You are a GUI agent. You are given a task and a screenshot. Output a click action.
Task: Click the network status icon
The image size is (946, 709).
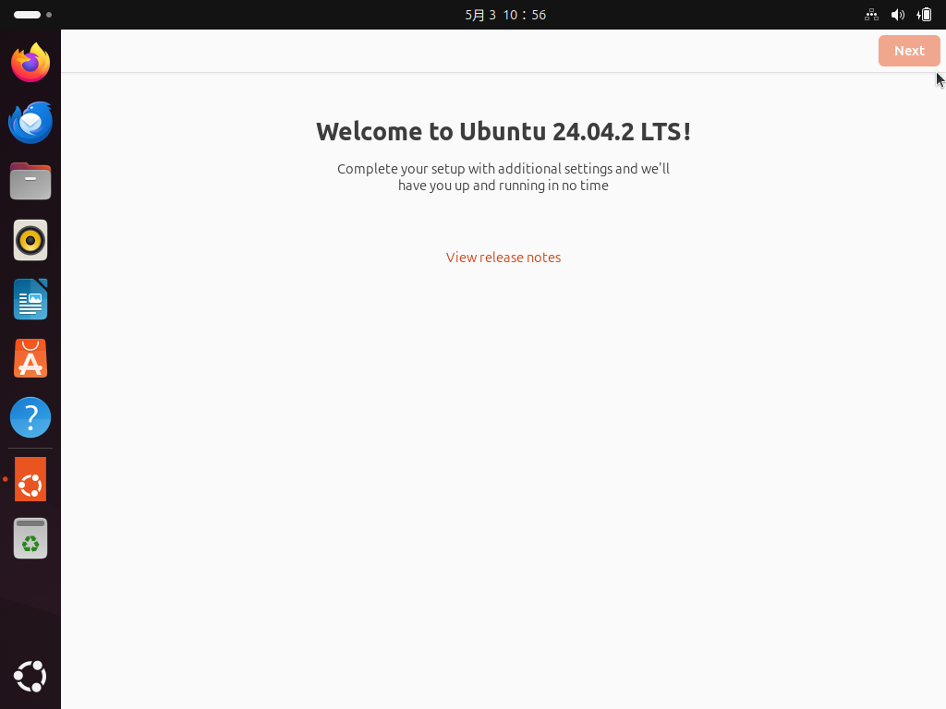871,15
